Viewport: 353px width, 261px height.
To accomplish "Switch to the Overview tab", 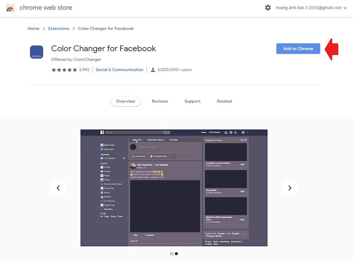I will click(126, 101).
